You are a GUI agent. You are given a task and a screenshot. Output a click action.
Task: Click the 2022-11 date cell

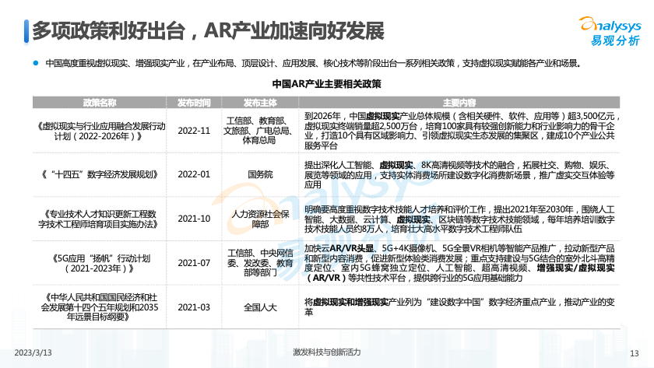pyautogui.click(x=194, y=131)
